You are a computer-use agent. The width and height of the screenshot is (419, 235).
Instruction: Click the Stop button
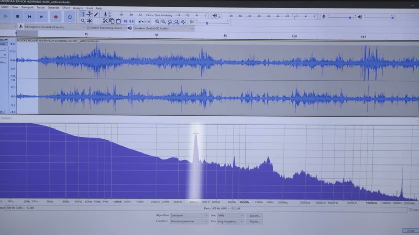pos(18,17)
